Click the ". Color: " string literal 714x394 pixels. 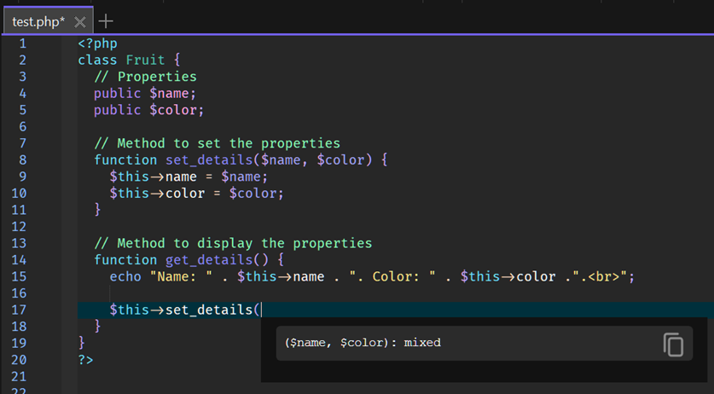point(392,277)
